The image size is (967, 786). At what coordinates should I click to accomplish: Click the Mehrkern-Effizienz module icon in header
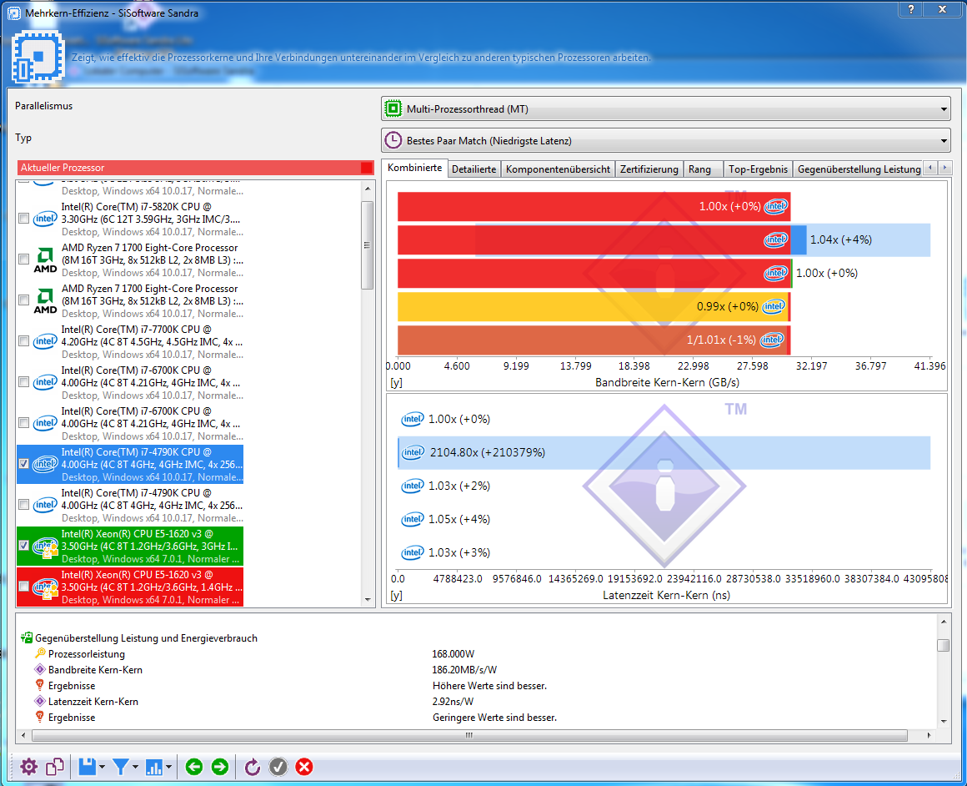pyautogui.click(x=38, y=57)
